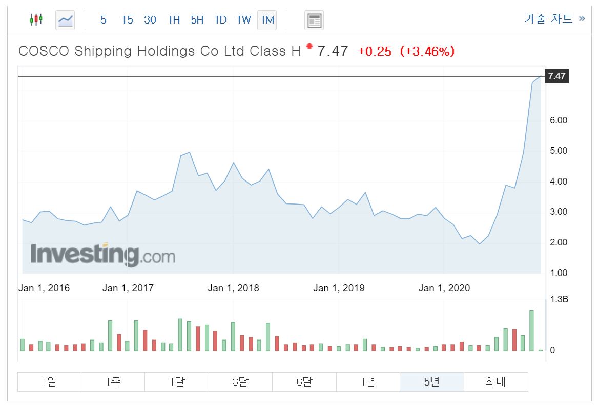599x408 pixels.
Task: Click the Jan 1, 2020 axis label
Action: coord(444,288)
